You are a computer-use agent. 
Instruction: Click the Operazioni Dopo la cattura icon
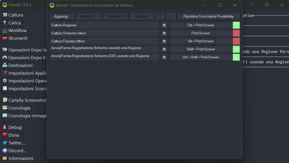(x=5, y=49)
